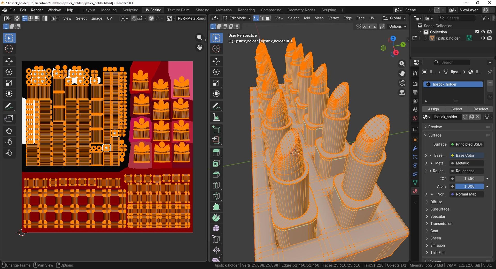This screenshot has width=496, height=269.
Task: Toggle fake user shield for material
Action: (x=465, y=117)
